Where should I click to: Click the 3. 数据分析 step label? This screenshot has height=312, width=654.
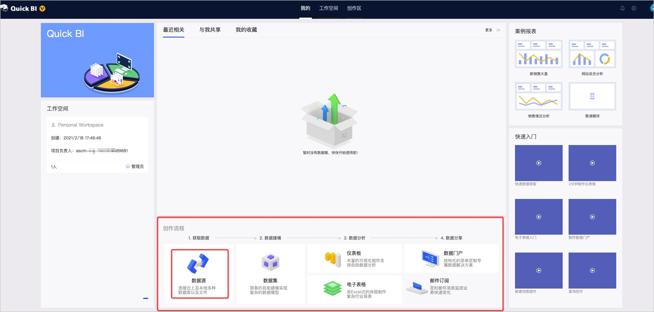[355, 238]
